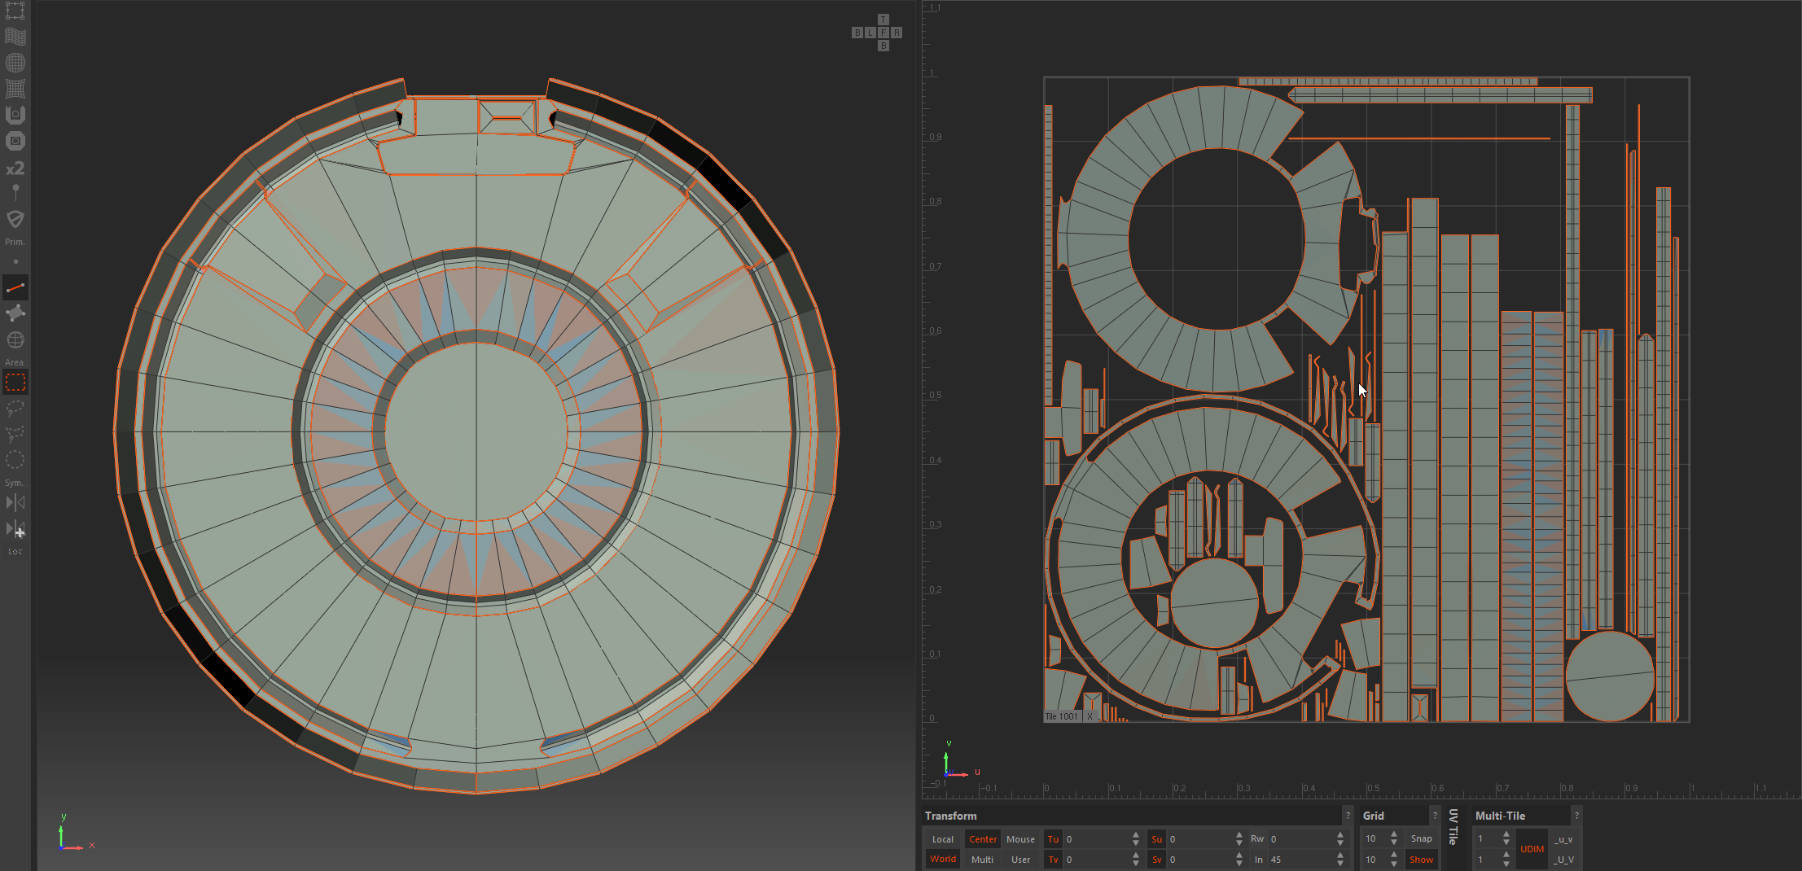Image resolution: width=1802 pixels, height=871 pixels.
Task: Open Transform panel help question mark
Action: [x=1348, y=816]
